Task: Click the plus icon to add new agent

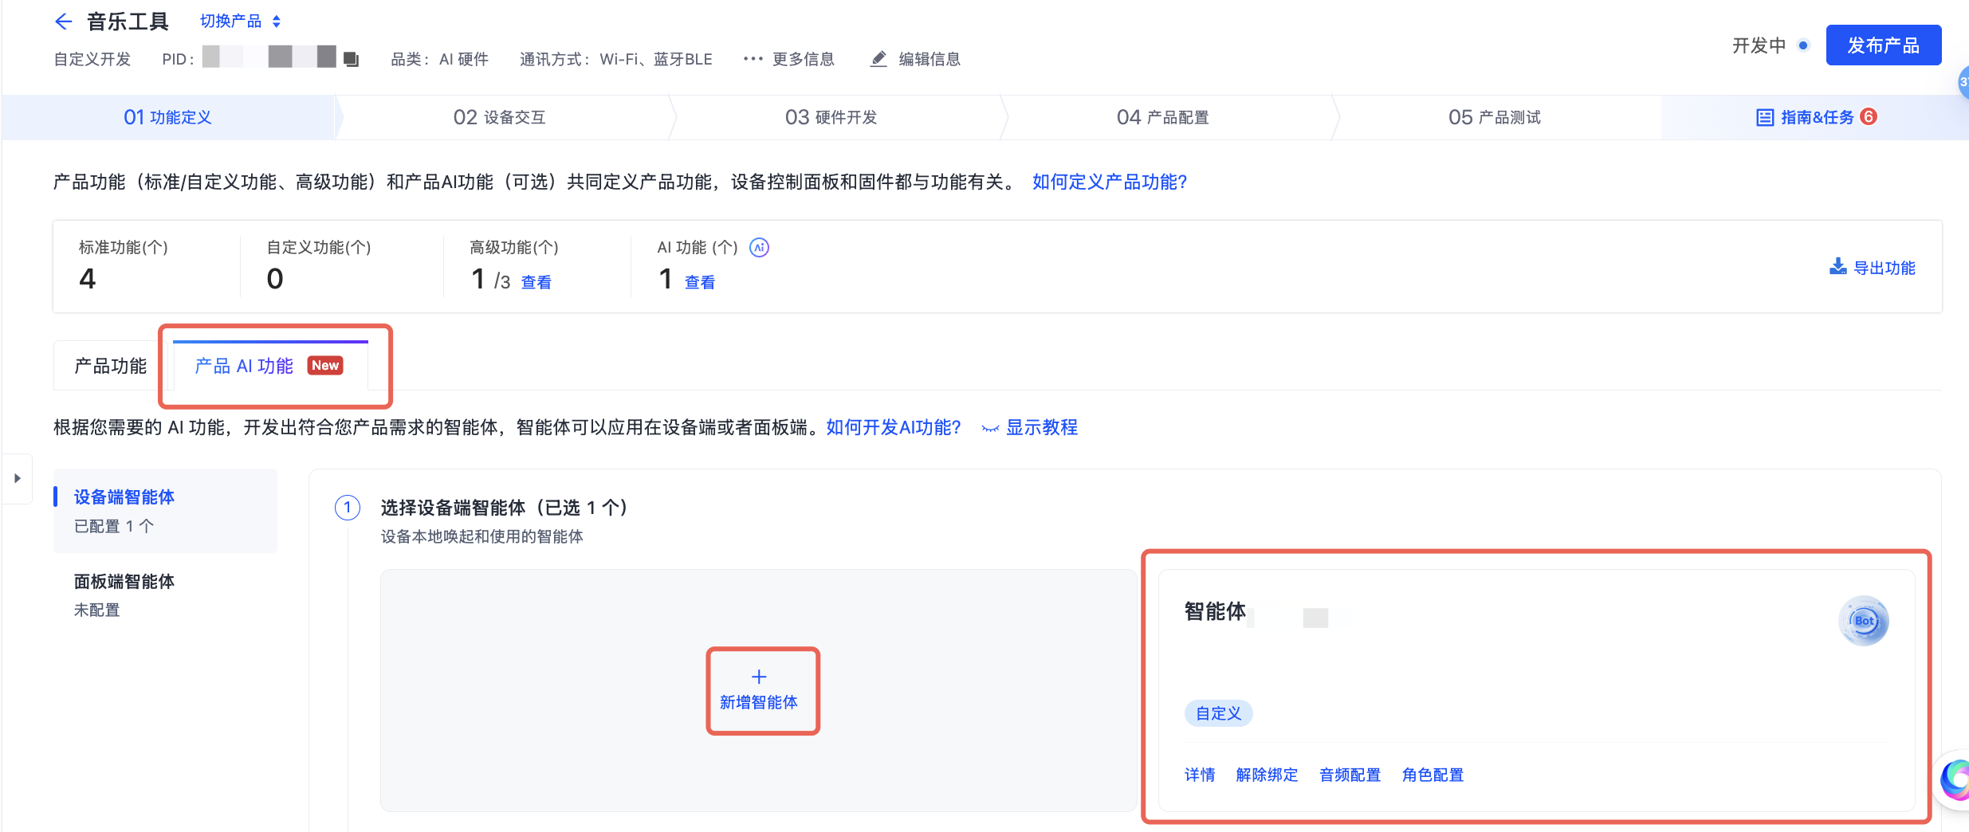Action: tap(759, 677)
